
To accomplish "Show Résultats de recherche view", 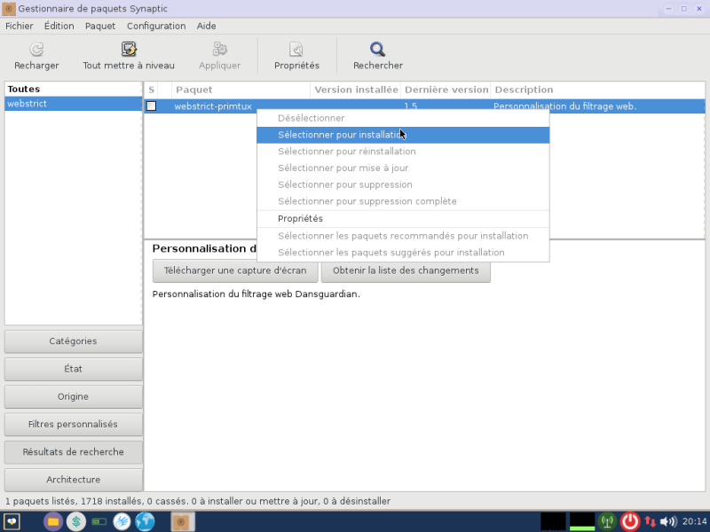I will tap(74, 452).
